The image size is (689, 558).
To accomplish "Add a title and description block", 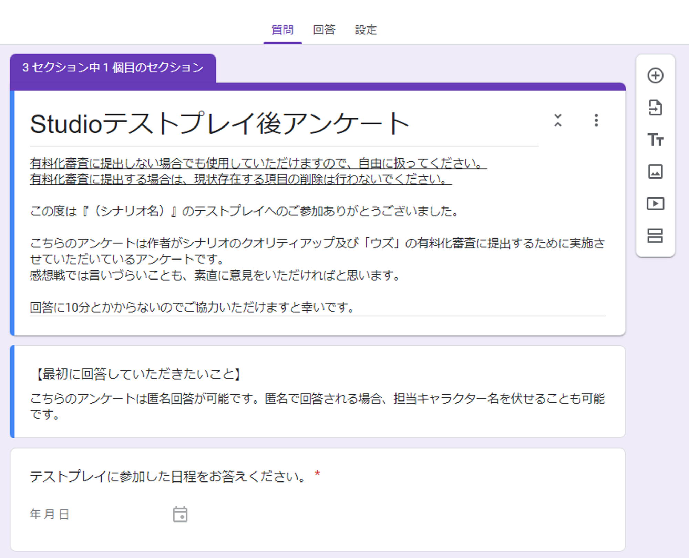I will point(655,140).
